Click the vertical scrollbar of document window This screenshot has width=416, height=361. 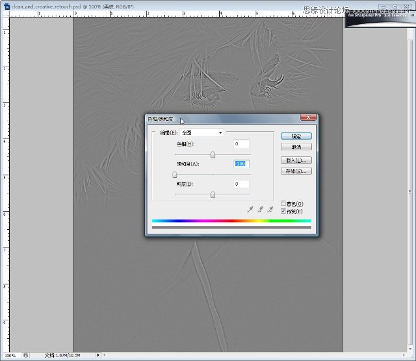click(410, 191)
